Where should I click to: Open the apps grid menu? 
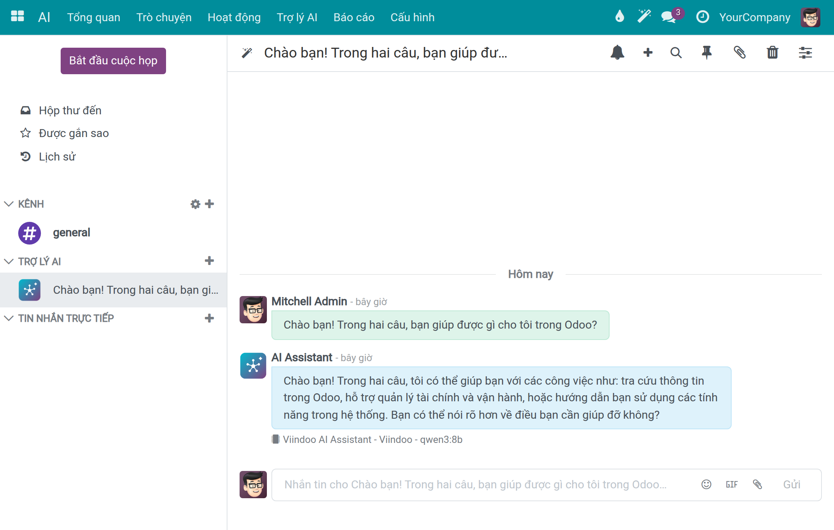click(x=17, y=16)
